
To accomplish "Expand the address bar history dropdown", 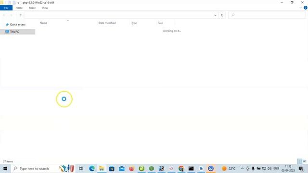I will click(x=215, y=15).
